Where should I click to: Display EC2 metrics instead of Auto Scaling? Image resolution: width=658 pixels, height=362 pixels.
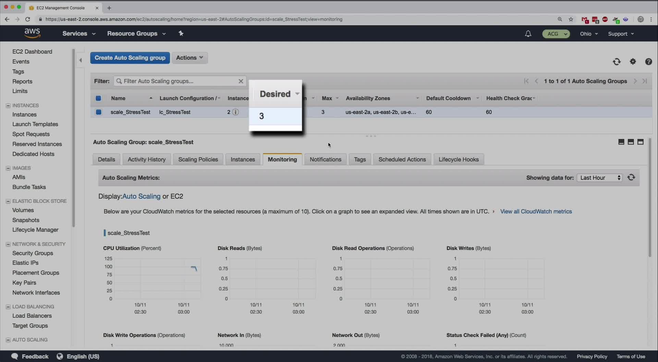pyautogui.click(x=177, y=196)
